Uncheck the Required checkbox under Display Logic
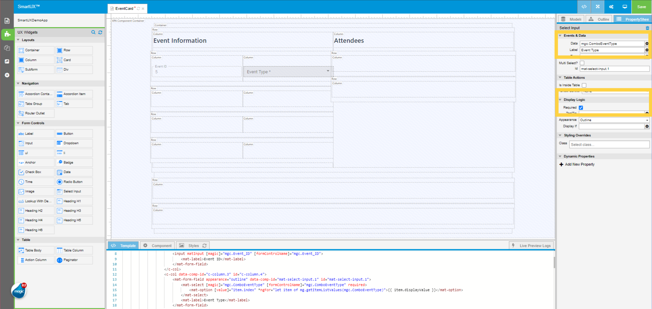 [x=581, y=107]
